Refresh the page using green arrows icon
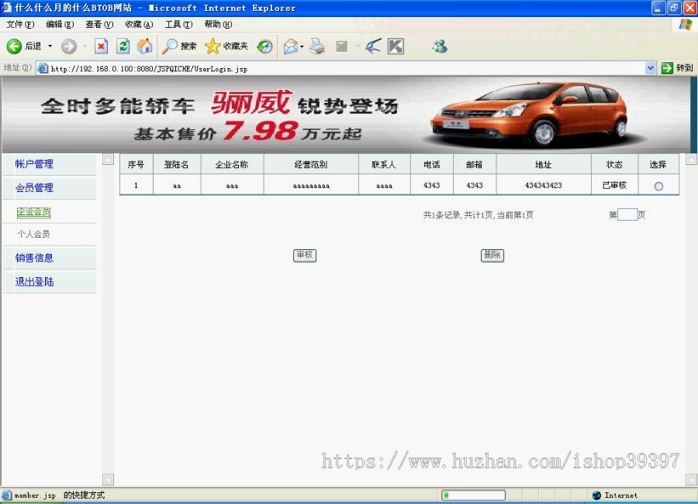Screen dimensions: 698x504 click(123, 46)
